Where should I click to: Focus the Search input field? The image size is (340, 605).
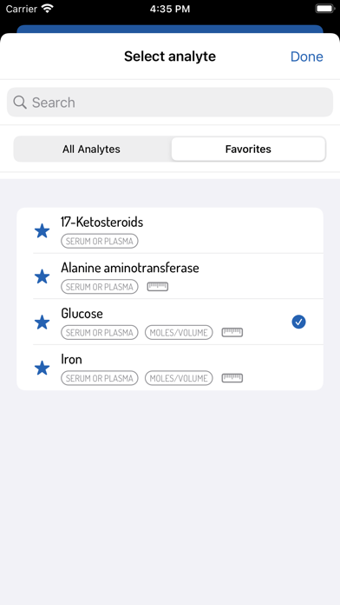170,103
